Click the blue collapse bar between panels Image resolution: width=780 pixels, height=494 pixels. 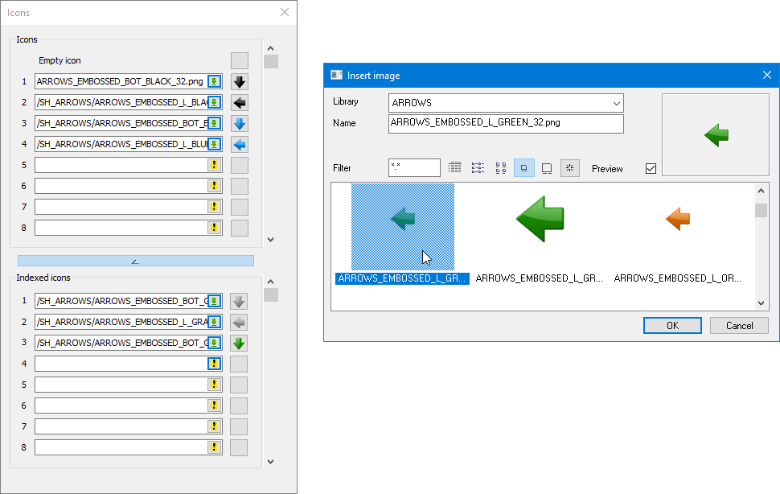(136, 261)
